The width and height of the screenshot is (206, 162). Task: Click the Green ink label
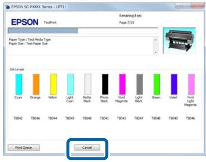[x=156, y=98]
